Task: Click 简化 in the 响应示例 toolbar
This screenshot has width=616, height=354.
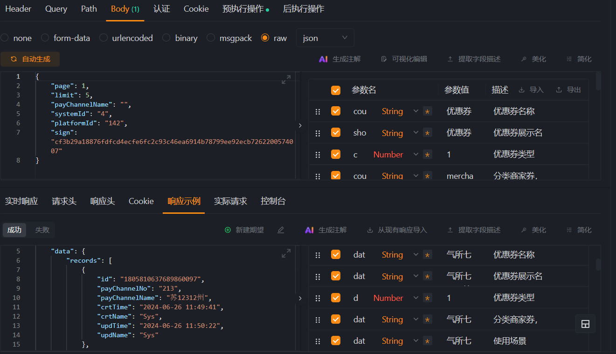Action: 579,230
